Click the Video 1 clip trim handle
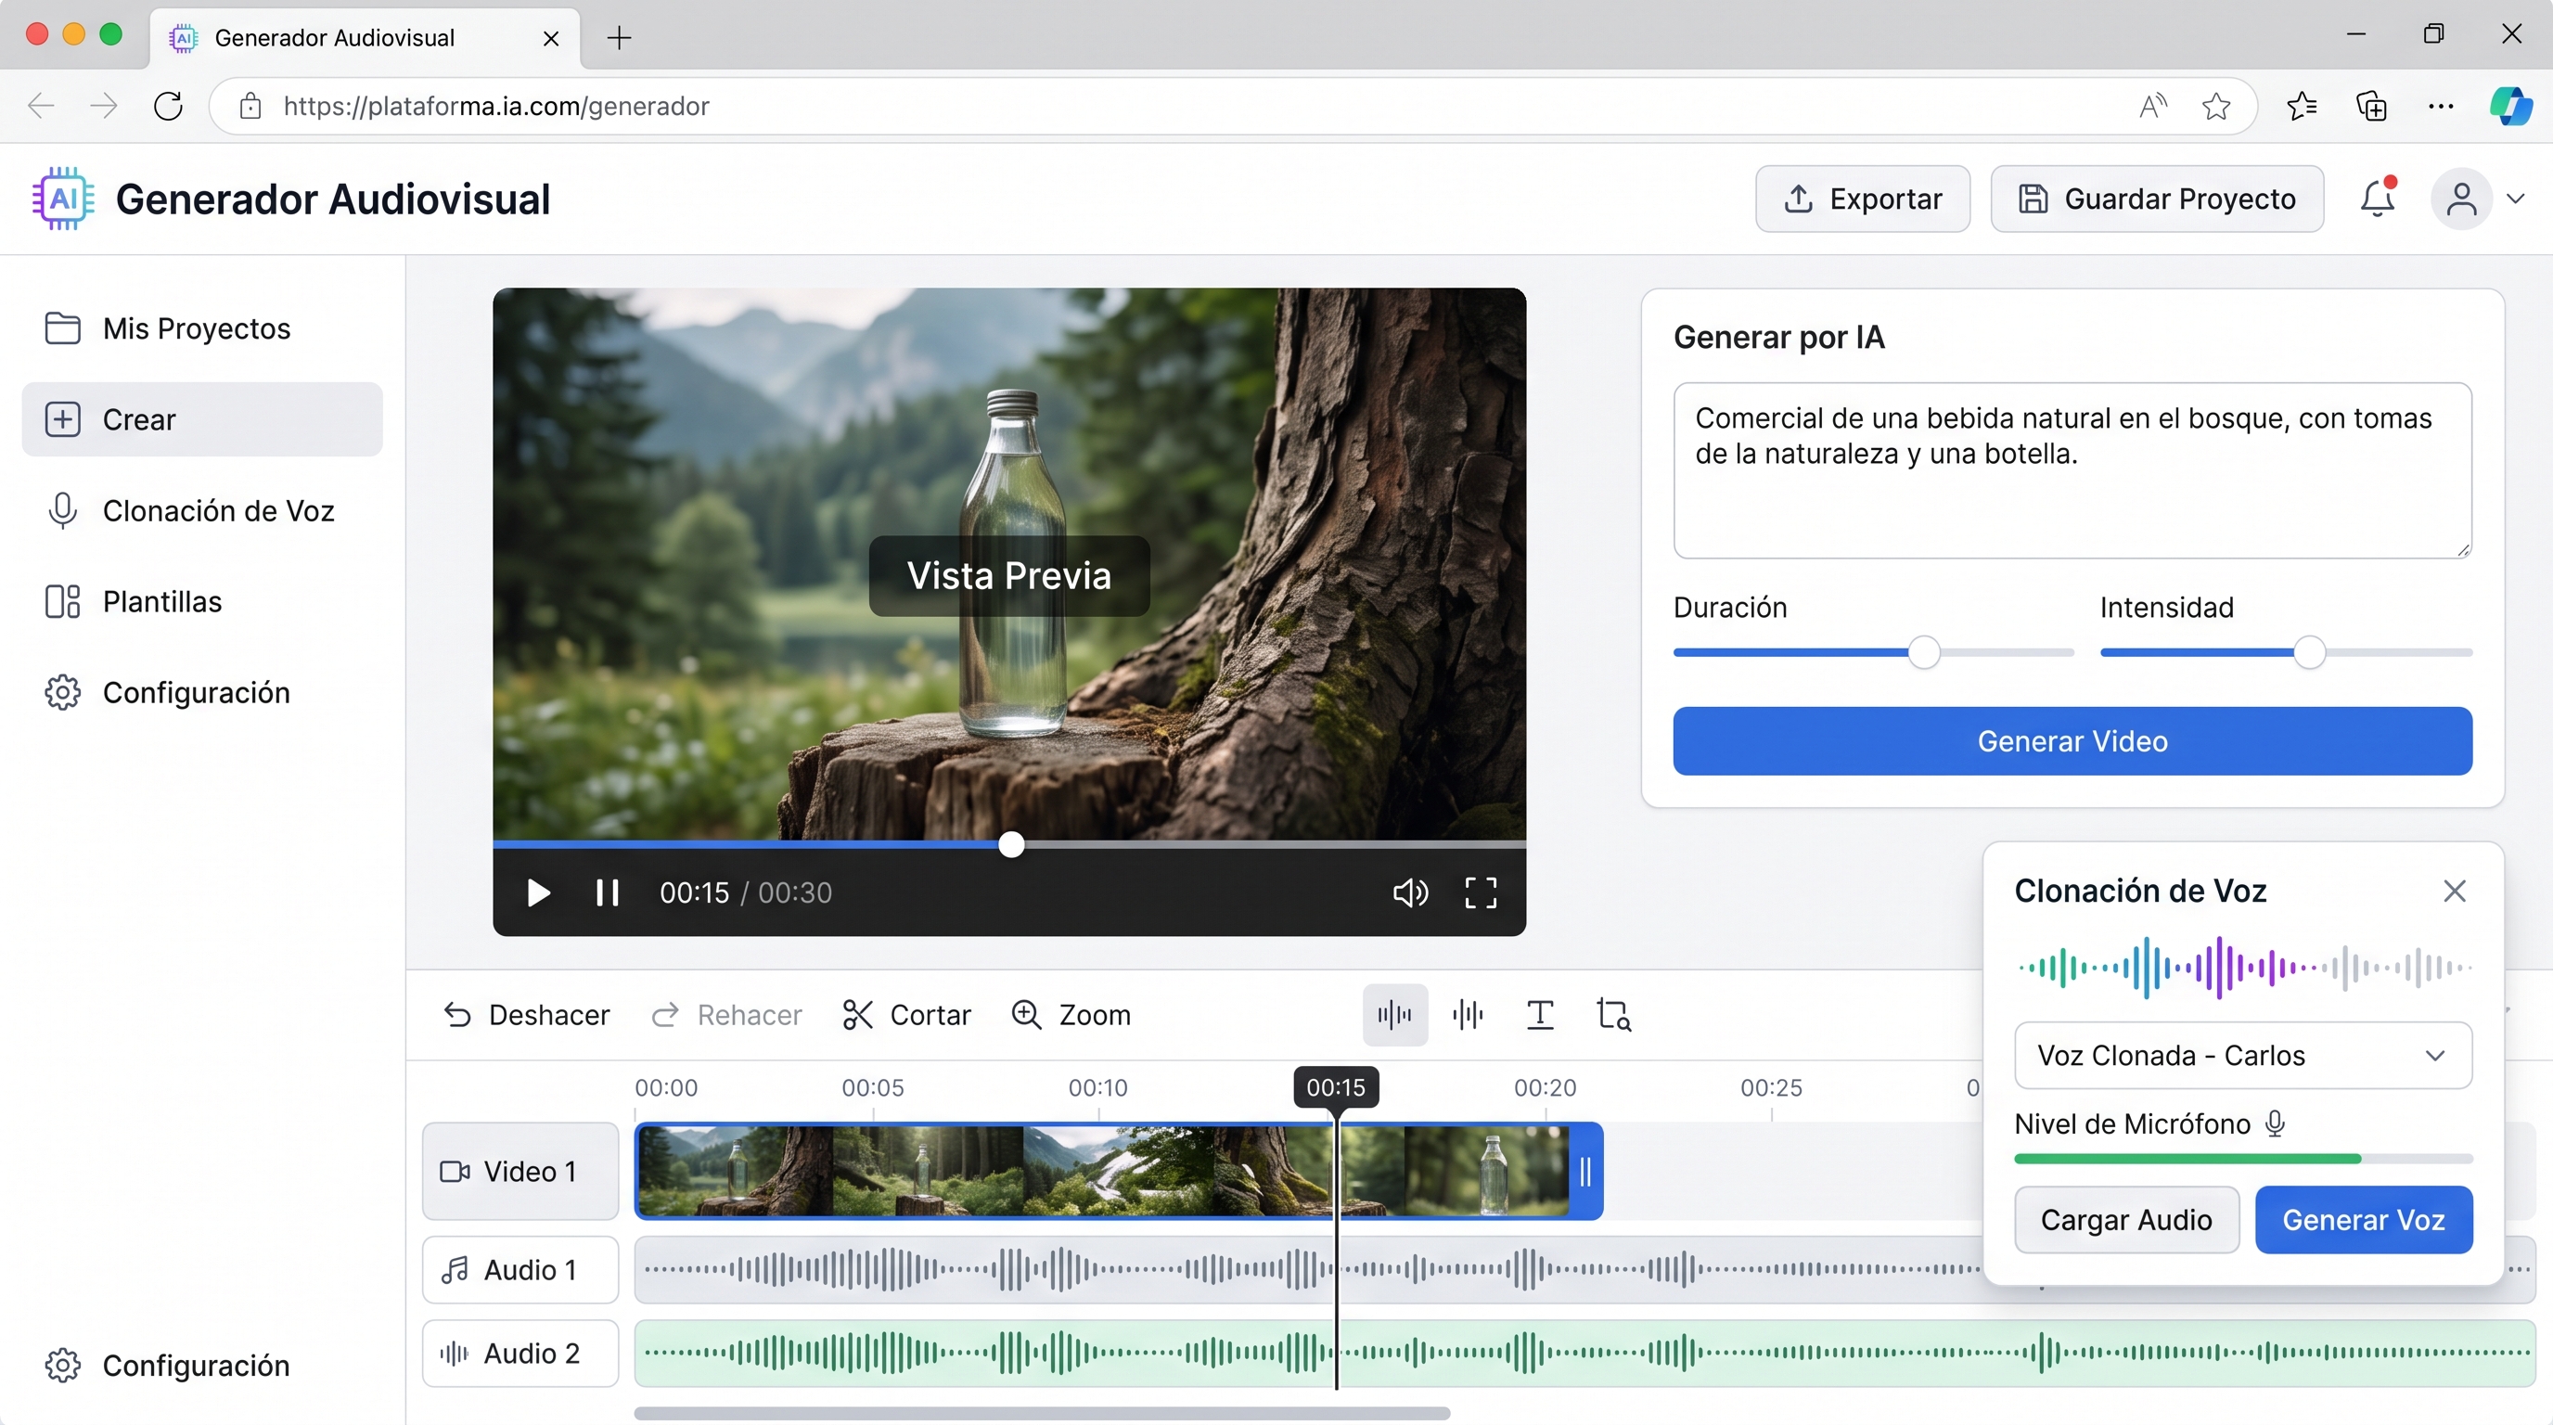2553x1425 pixels. coord(1585,1172)
